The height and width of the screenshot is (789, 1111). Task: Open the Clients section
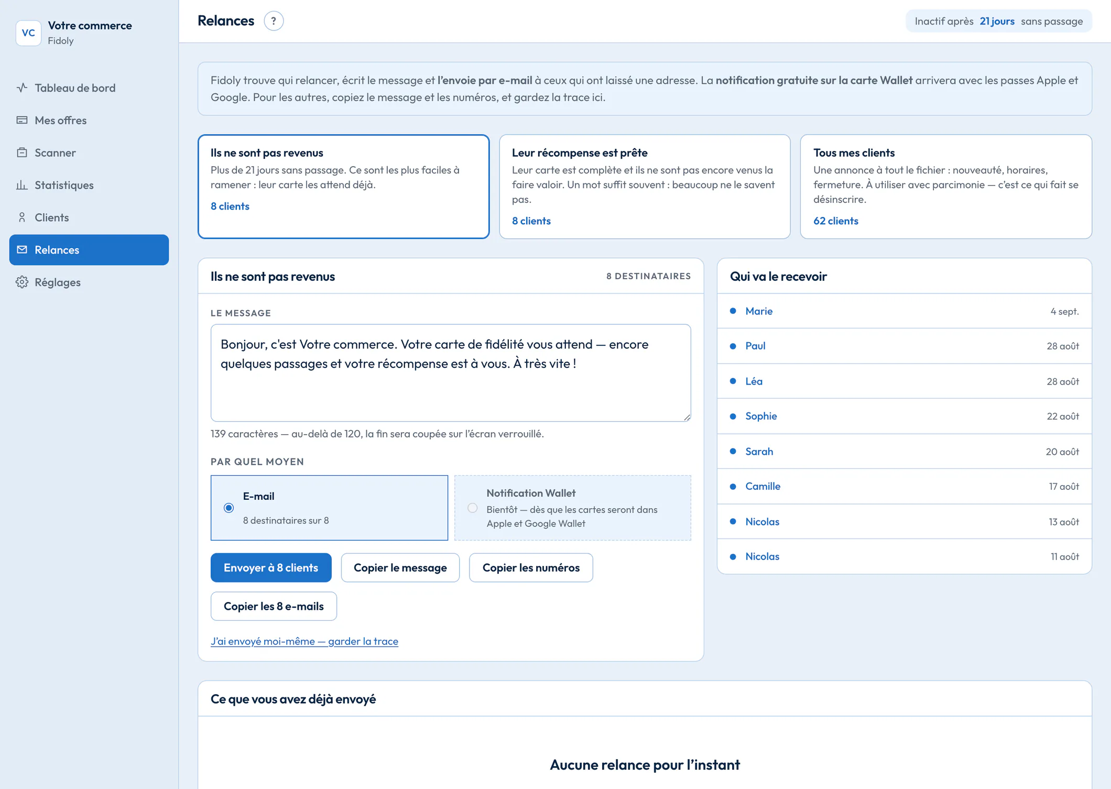click(89, 217)
